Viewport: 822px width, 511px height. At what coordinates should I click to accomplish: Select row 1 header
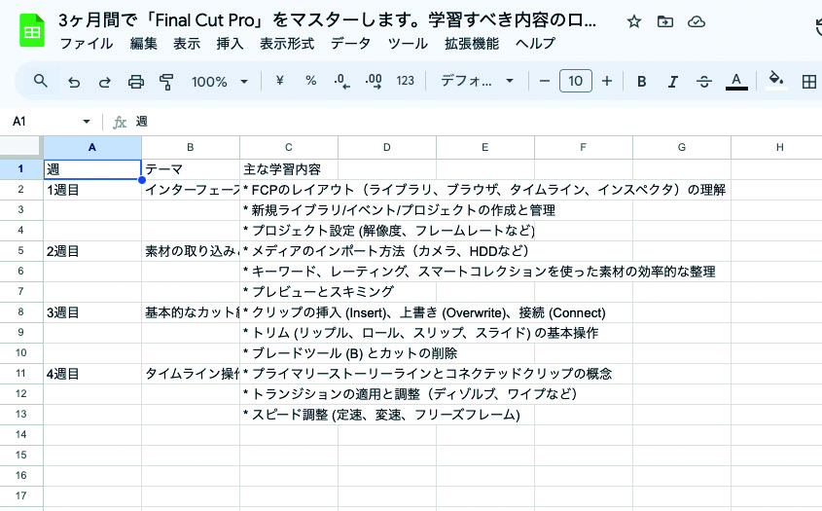pos(21,169)
